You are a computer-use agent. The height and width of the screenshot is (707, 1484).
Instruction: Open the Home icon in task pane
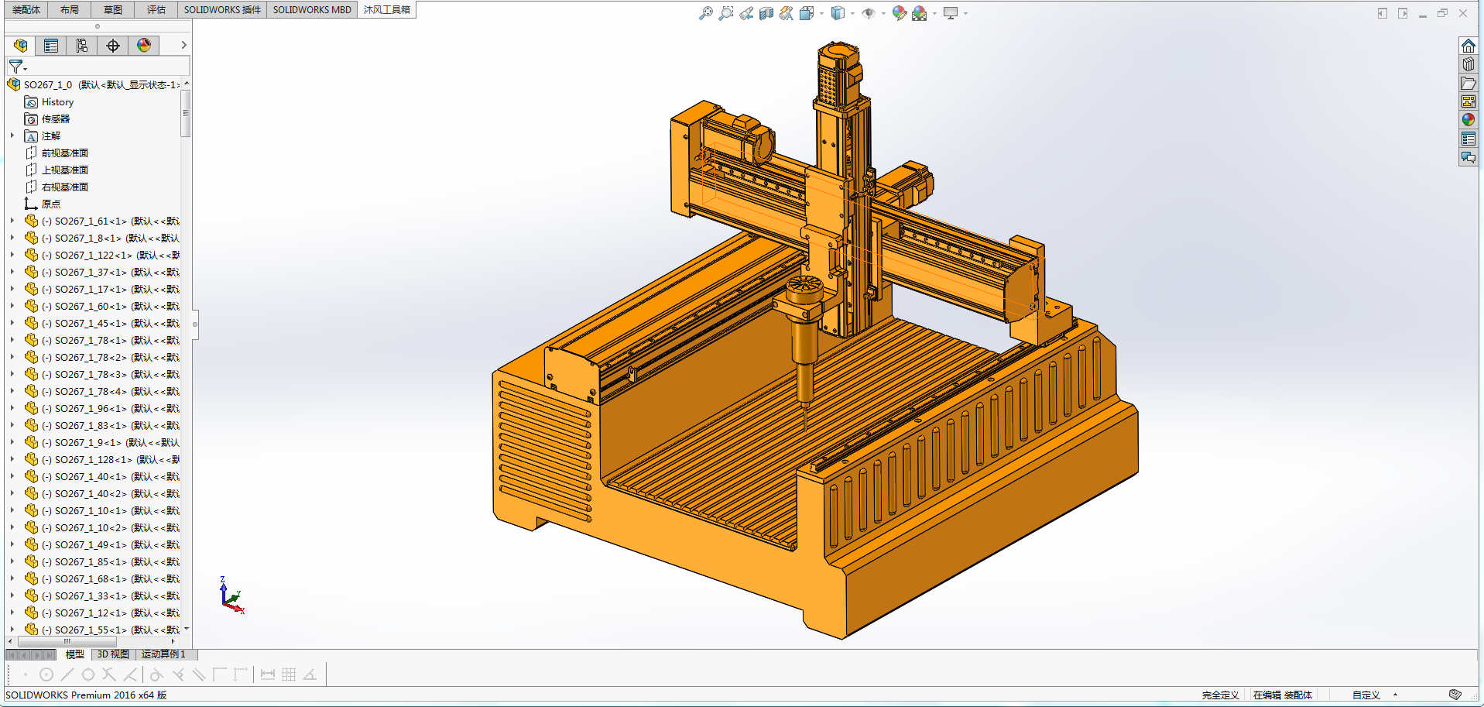[1468, 46]
